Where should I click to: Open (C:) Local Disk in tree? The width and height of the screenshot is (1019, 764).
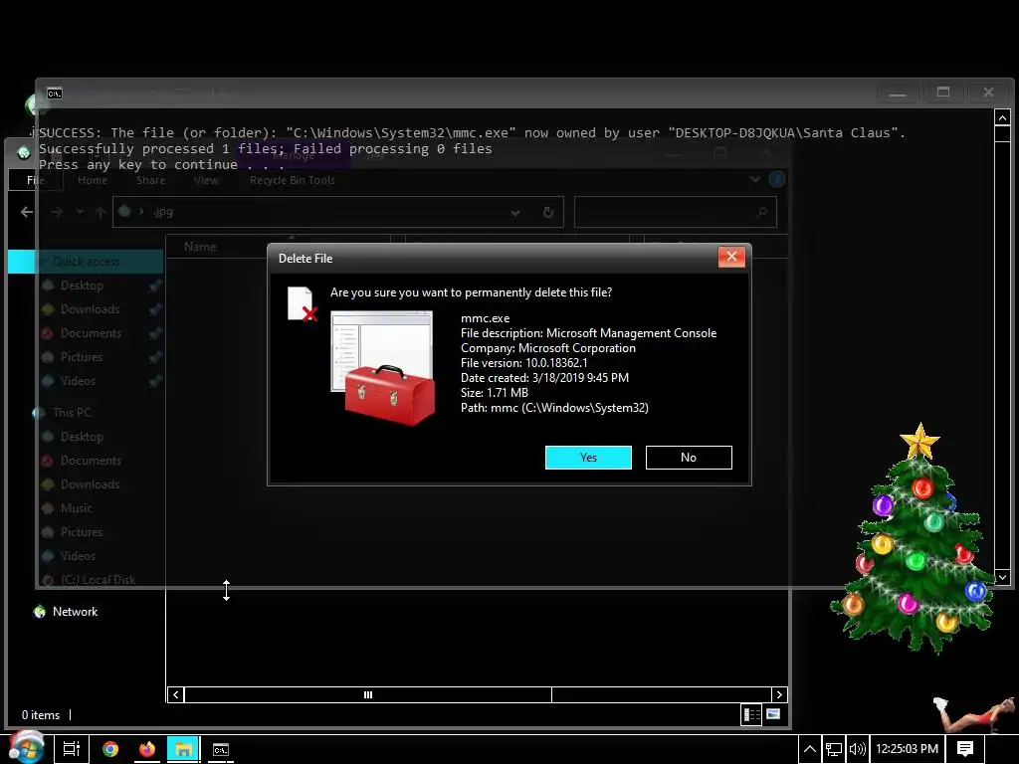click(x=98, y=580)
